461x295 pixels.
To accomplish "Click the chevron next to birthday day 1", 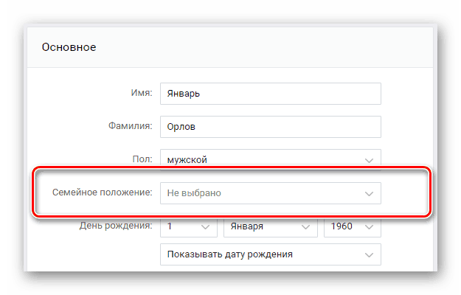I will tap(204, 228).
